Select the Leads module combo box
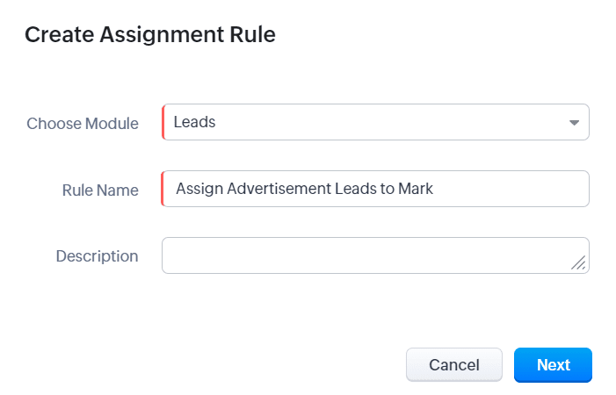This screenshot has width=616, height=395. point(375,122)
